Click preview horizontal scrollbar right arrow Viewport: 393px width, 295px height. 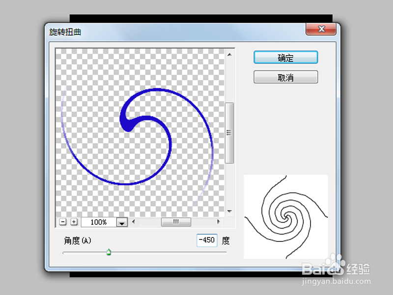tap(218, 222)
